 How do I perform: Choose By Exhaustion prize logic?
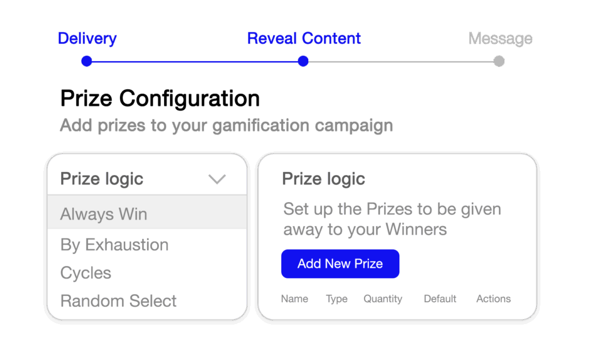tap(115, 245)
